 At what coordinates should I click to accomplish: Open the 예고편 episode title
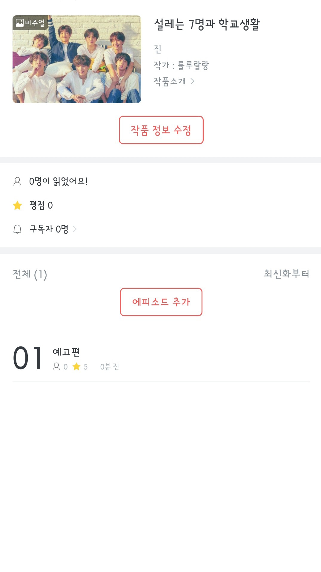(x=66, y=352)
